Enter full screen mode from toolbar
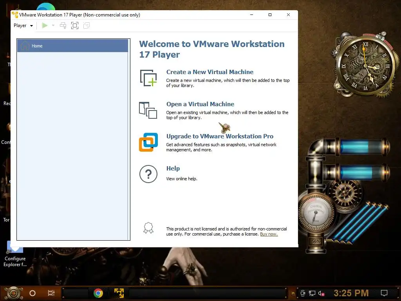Viewport: 401px width, 301px height. tap(75, 25)
